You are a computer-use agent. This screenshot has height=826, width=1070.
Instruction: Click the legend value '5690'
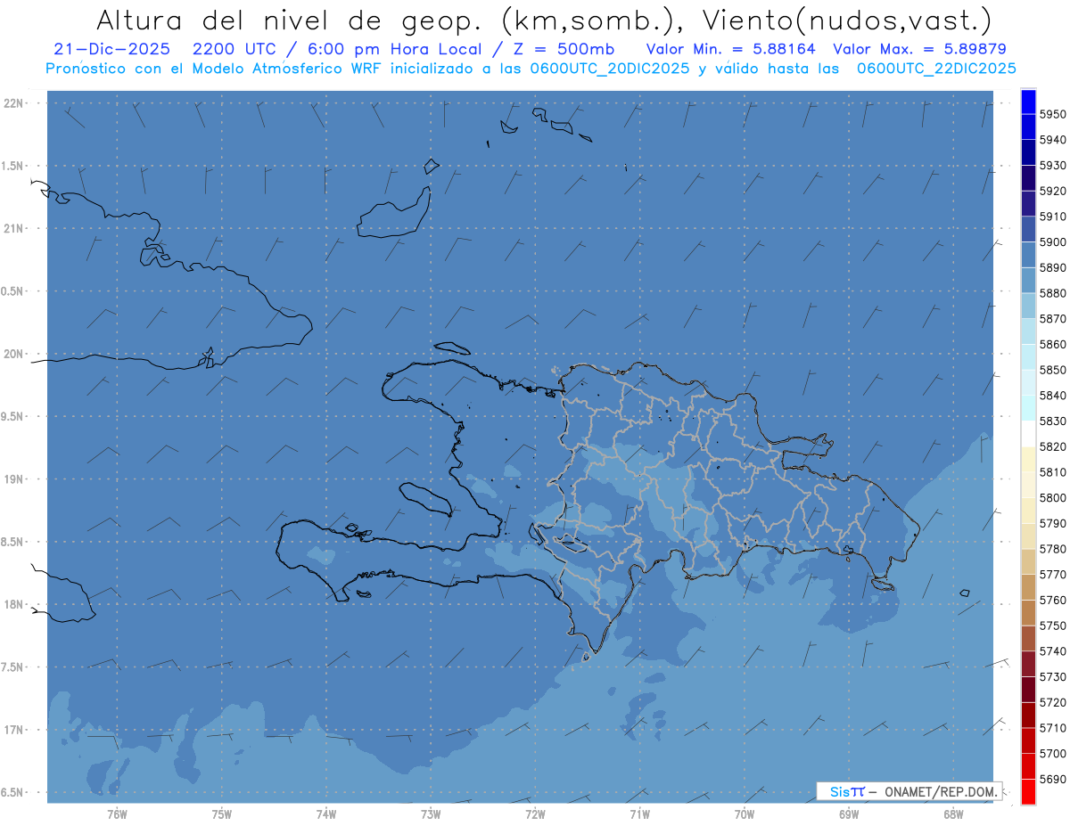point(1053,779)
